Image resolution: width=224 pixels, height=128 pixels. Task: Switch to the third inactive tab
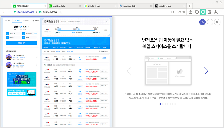coord(101,6)
